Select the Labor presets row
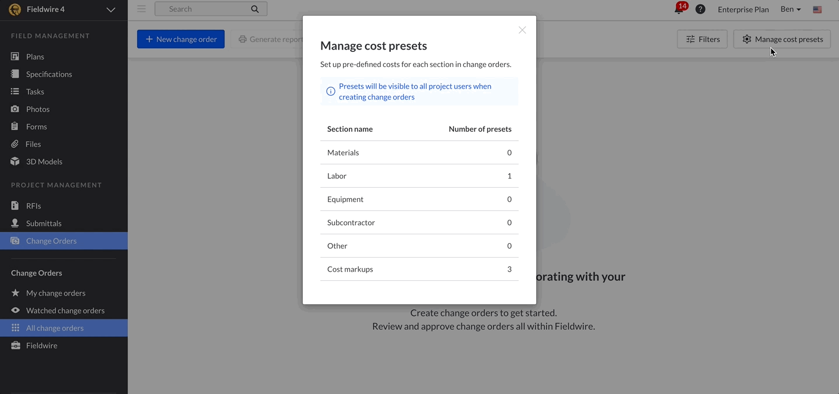Viewport: 839px width, 394px height. click(x=419, y=176)
